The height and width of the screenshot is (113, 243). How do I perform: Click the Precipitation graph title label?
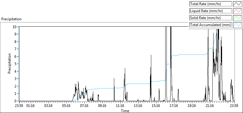pyautogui.click(x=11, y=19)
